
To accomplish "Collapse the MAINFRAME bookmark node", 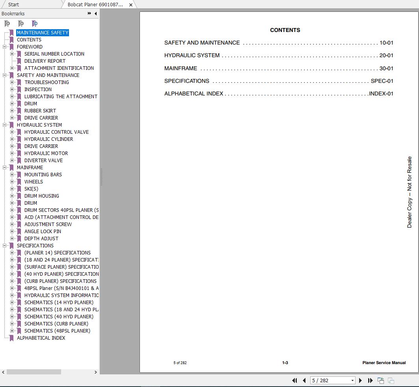I will click(5, 167).
